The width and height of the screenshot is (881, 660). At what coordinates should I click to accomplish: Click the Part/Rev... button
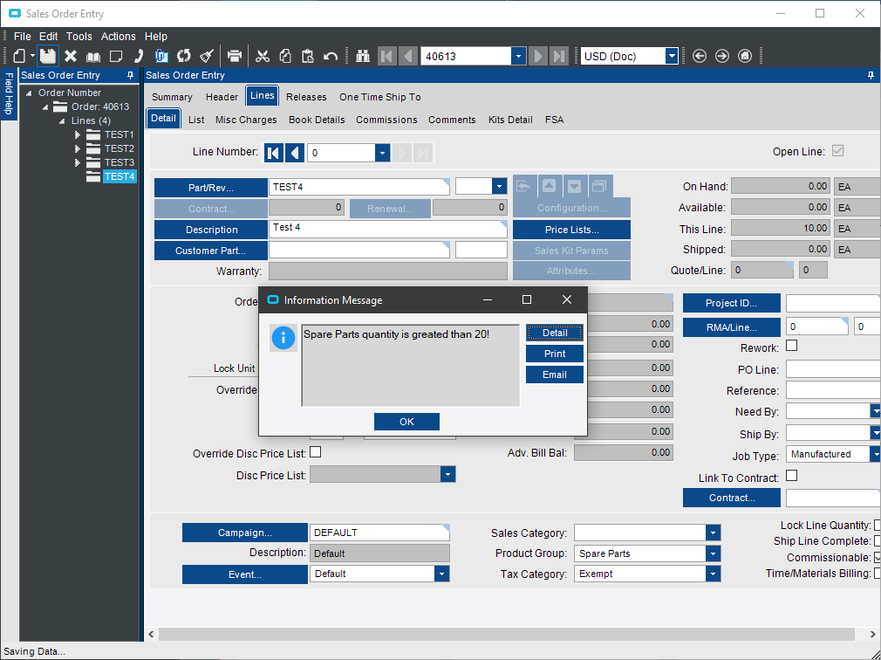click(x=211, y=188)
